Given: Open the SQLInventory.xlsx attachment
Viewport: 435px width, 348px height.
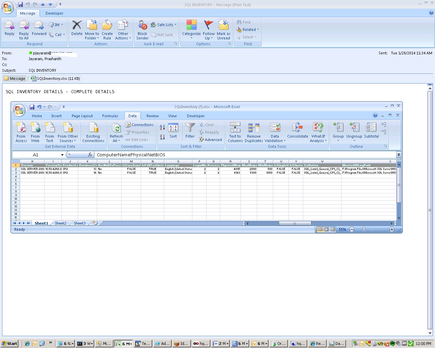Looking at the screenshot, I should tap(56, 79).
